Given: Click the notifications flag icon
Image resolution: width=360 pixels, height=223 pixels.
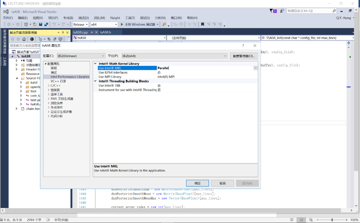Looking at the screenshot, I should (273, 11).
